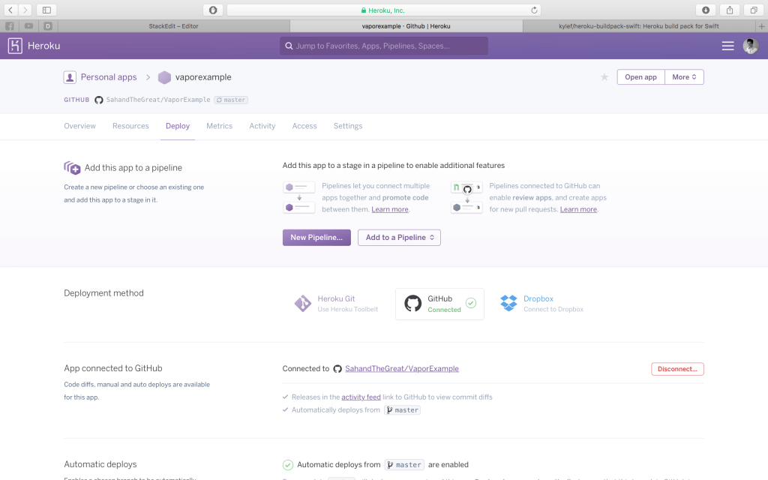The height and width of the screenshot is (480, 768).
Task: Click the master tag in Automatic deploys are enabled line
Action: (x=404, y=465)
